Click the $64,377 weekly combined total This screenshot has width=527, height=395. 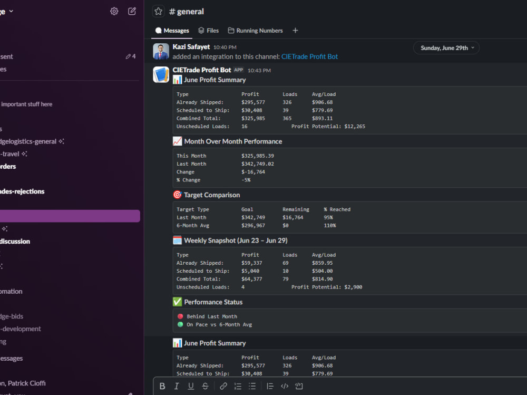(251, 279)
